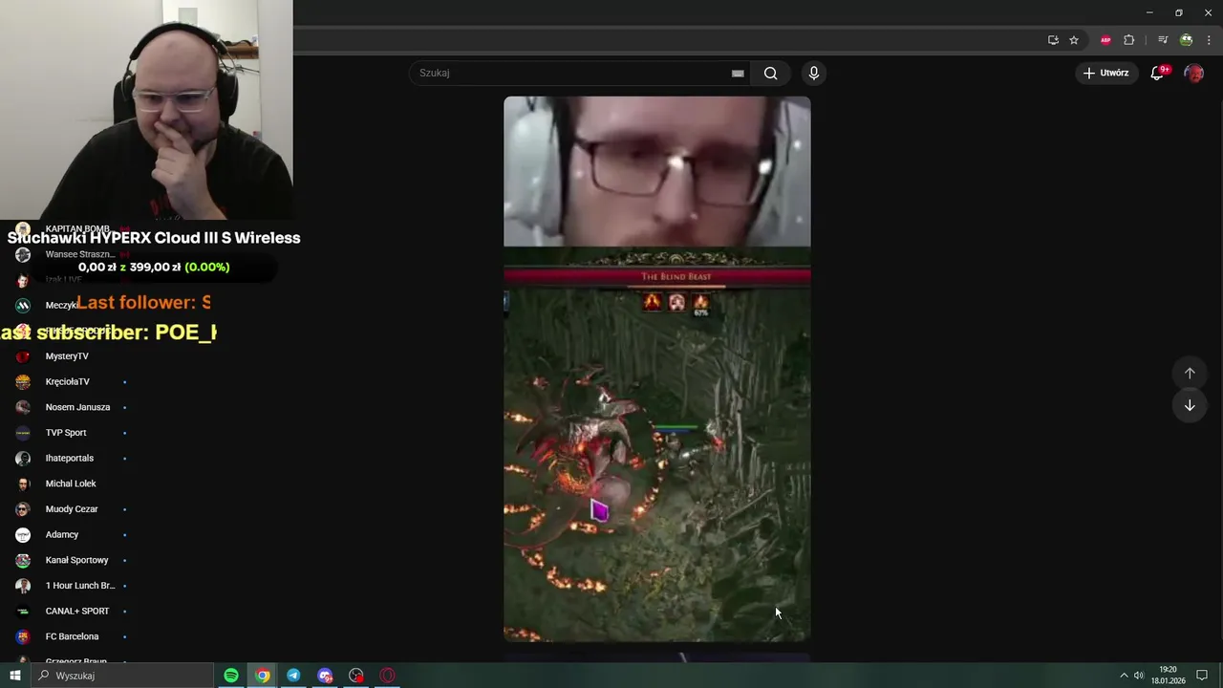Open the Chrome extensions puzzle menu
The width and height of the screenshot is (1223, 688).
(x=1128, y=40)
